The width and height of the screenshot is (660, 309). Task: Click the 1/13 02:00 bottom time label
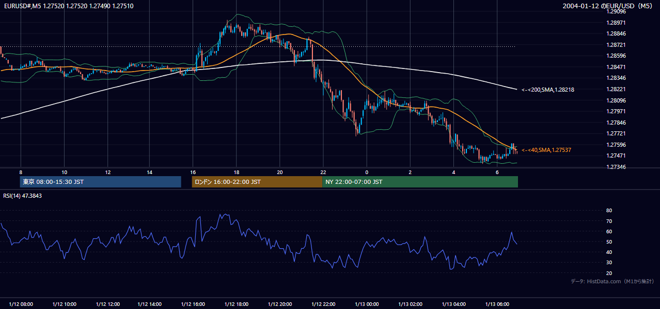click(410, 304)
